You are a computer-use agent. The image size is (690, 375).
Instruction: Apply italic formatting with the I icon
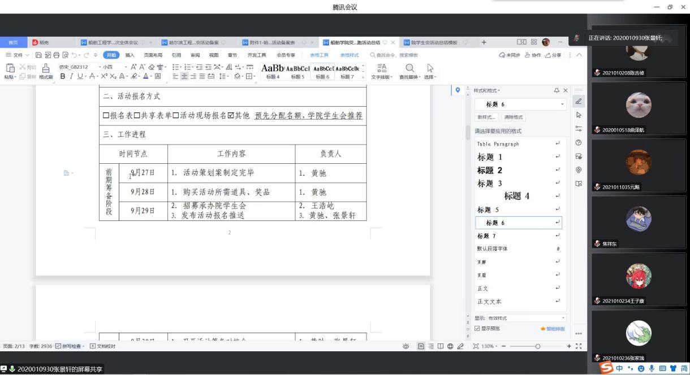click(x=71, y=76)
